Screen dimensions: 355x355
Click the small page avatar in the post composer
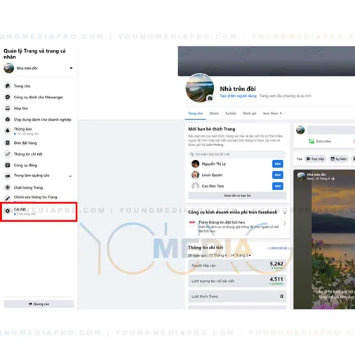coord(300,130)
